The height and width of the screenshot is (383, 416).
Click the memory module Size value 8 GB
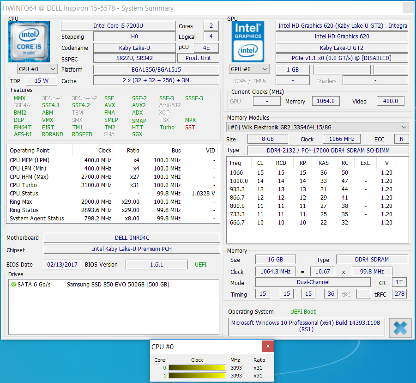(268, 139)
